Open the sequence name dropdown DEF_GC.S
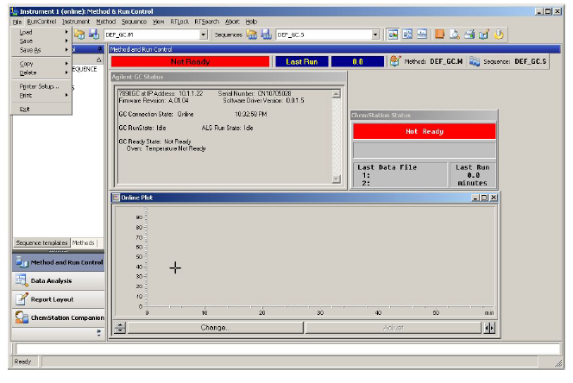Image resolution: width=573 pixels, height=383 pixels. (375, 35)
